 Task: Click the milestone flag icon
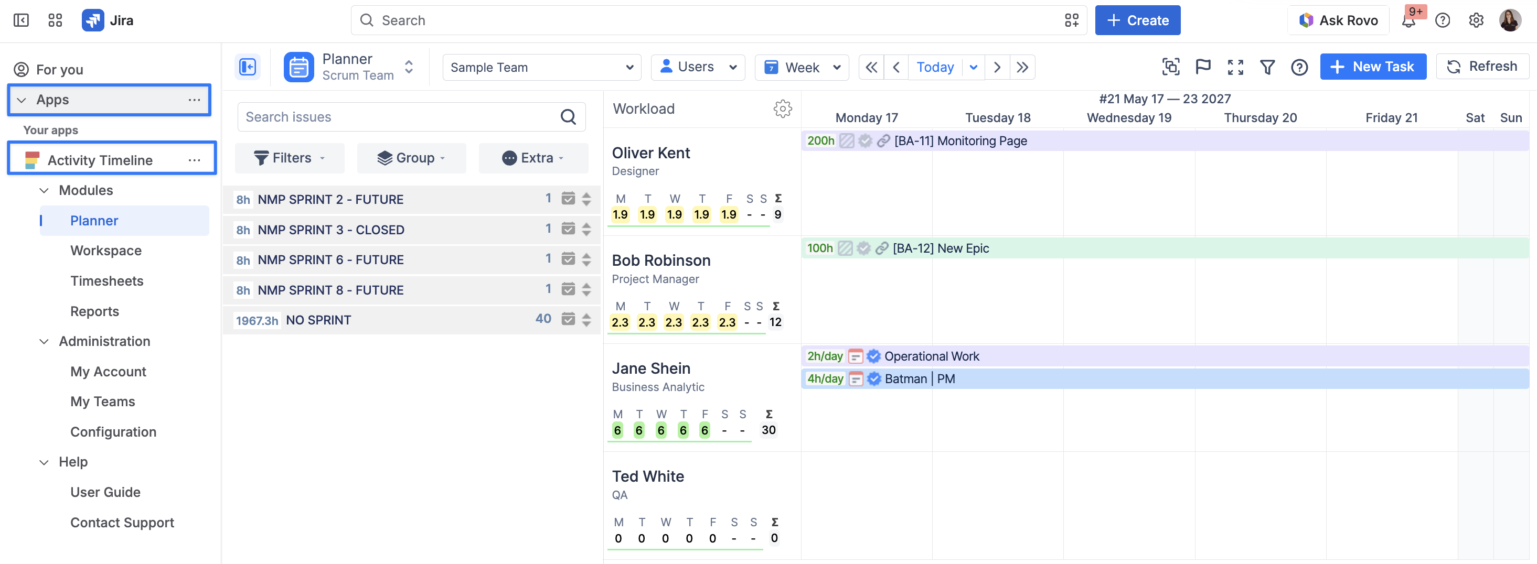tap(1203, 67)
